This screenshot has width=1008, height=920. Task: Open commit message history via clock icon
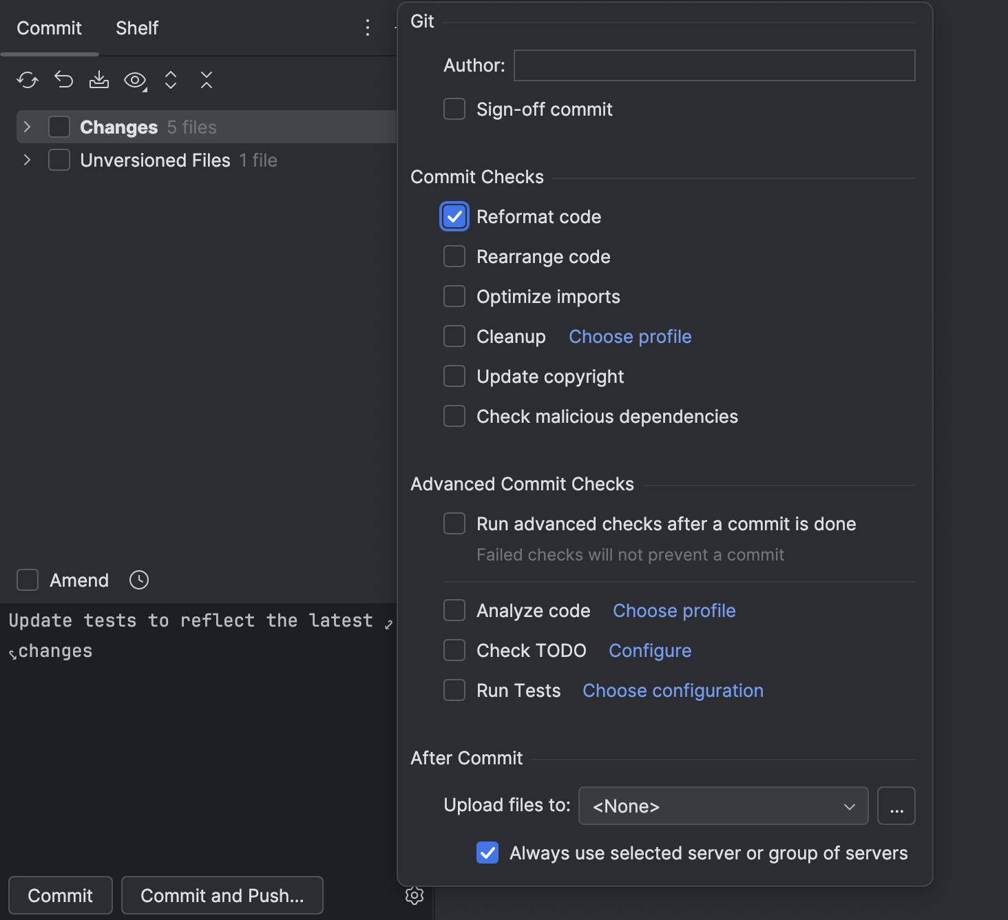138,580
